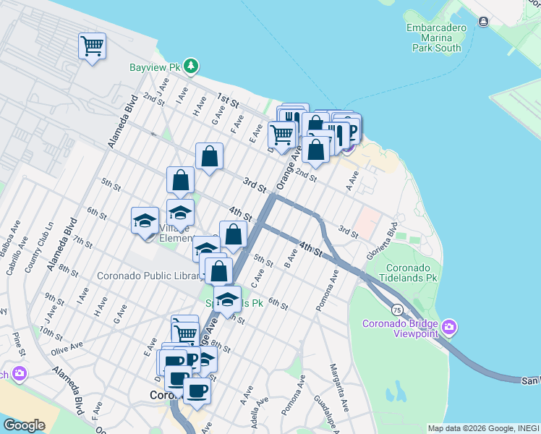Screen dimensions: 541x434
Task: Click the front shopping cart marker above the coffee cup cluster
Action: (186, 333)
